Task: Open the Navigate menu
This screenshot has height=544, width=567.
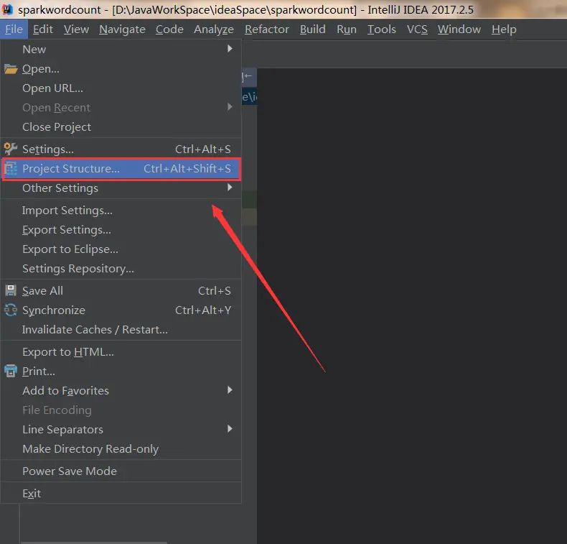Action: point(122,29)
